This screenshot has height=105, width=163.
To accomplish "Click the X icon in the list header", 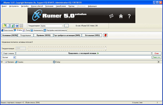I will point(159,62).
